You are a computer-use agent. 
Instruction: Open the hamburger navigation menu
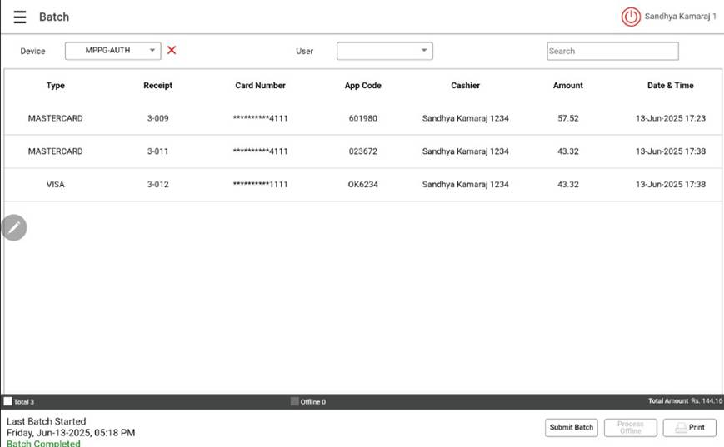[20, 17]
